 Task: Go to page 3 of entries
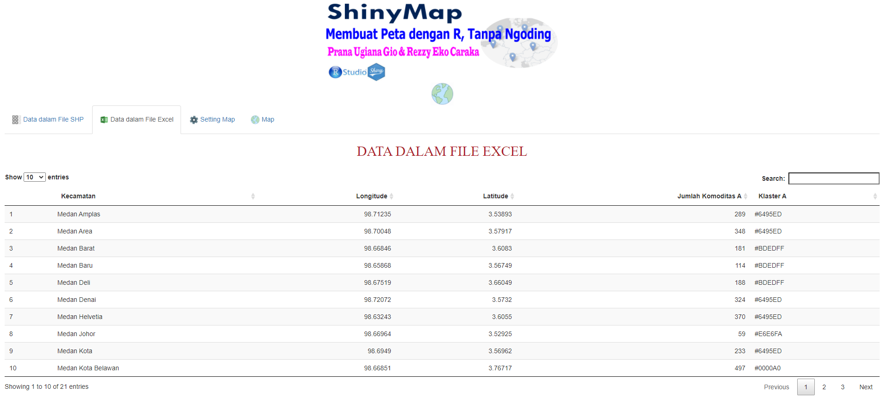pos(843,387)
